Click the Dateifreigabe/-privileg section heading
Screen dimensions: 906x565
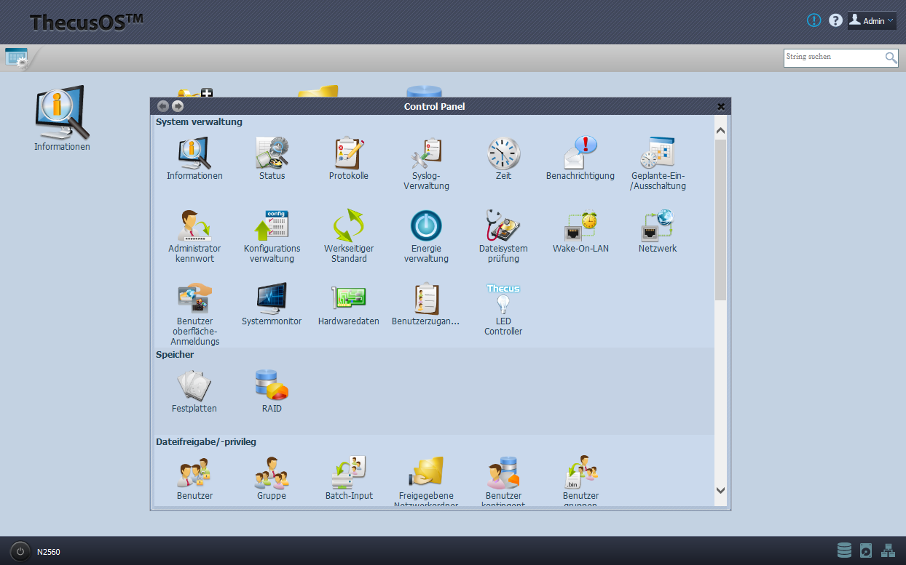[206, 442]
